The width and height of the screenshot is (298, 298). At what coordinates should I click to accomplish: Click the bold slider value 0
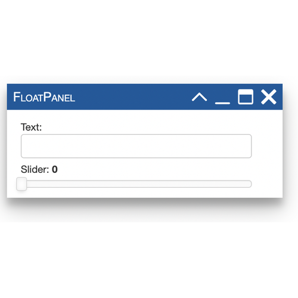[55, 169]
